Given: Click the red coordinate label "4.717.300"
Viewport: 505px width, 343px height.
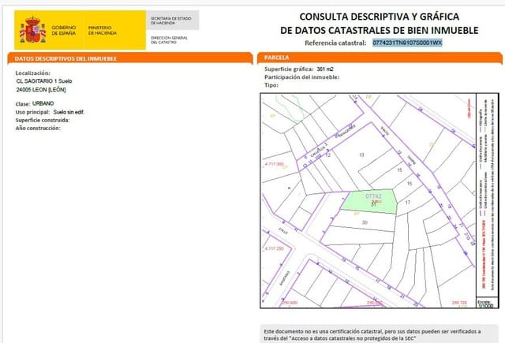Looking at the screenshot, I should [x=275, y=164].
